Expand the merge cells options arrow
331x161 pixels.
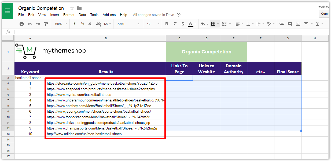230,24
